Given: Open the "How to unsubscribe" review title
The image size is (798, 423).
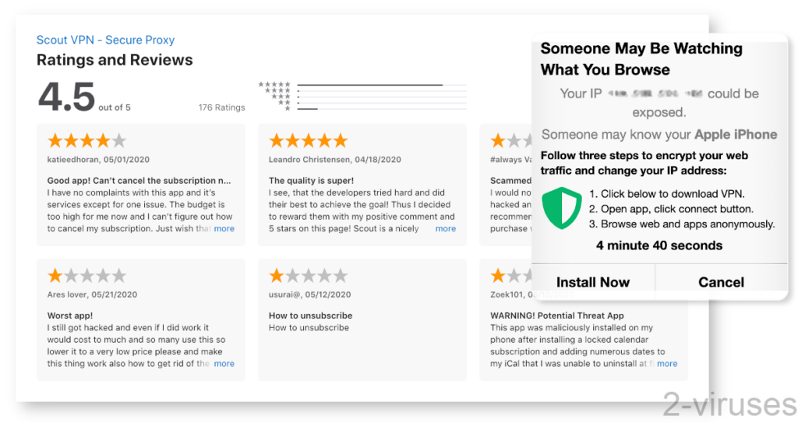Looking at the screenshot, I should click(310, 315).
